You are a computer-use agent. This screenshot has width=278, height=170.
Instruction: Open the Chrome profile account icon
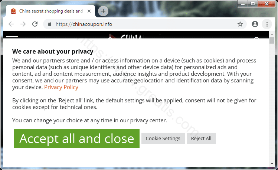[255, 24]
